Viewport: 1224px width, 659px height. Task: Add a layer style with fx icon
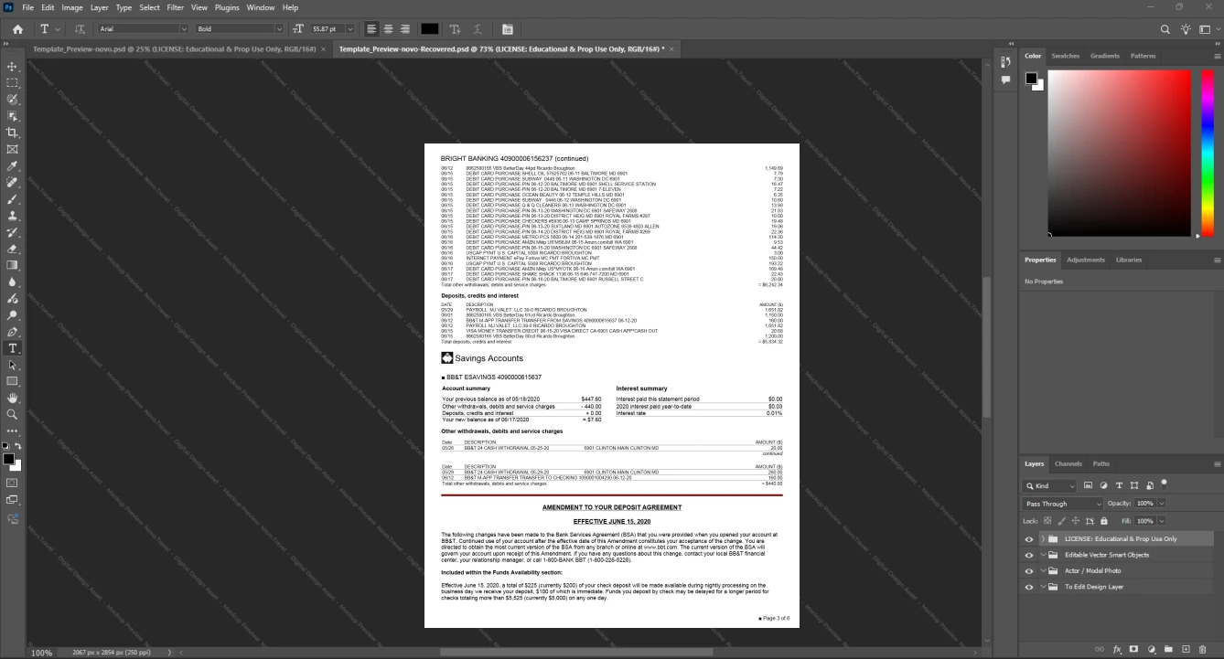[1117, 649]
